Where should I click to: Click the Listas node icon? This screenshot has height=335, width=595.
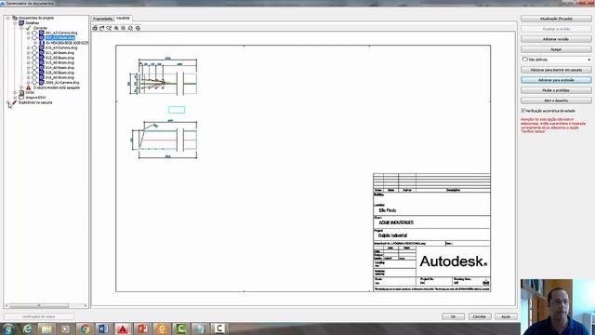21,92
